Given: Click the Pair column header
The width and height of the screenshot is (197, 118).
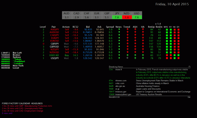Looking at the screenshot, I should tap(54, 27).
